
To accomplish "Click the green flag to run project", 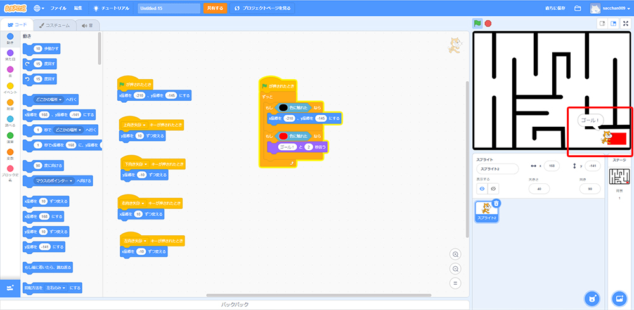I will coord(477,23).
